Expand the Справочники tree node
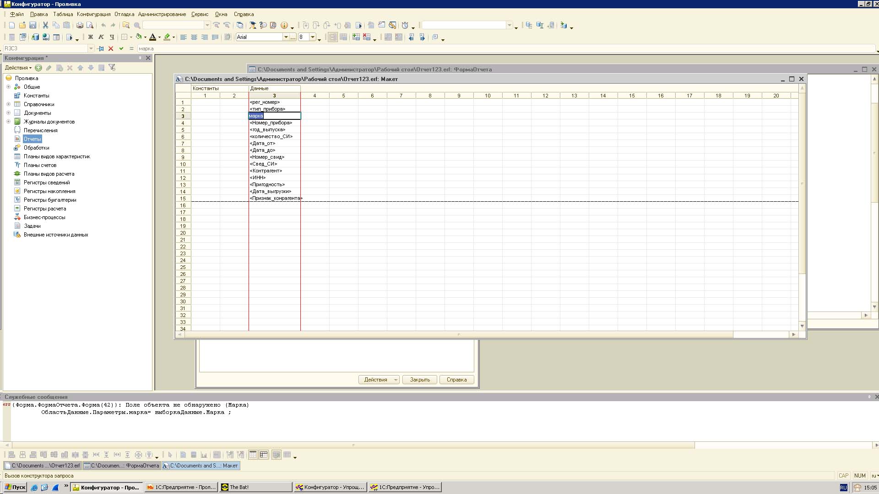 click(8, 104)
